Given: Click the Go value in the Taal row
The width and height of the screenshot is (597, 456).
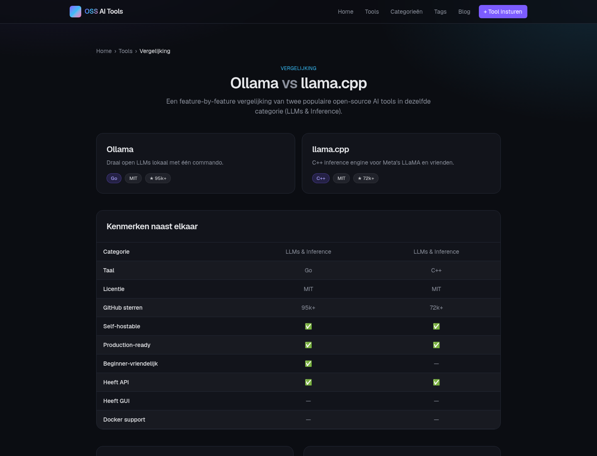Looking at the screenshot, I should point(308,270).
